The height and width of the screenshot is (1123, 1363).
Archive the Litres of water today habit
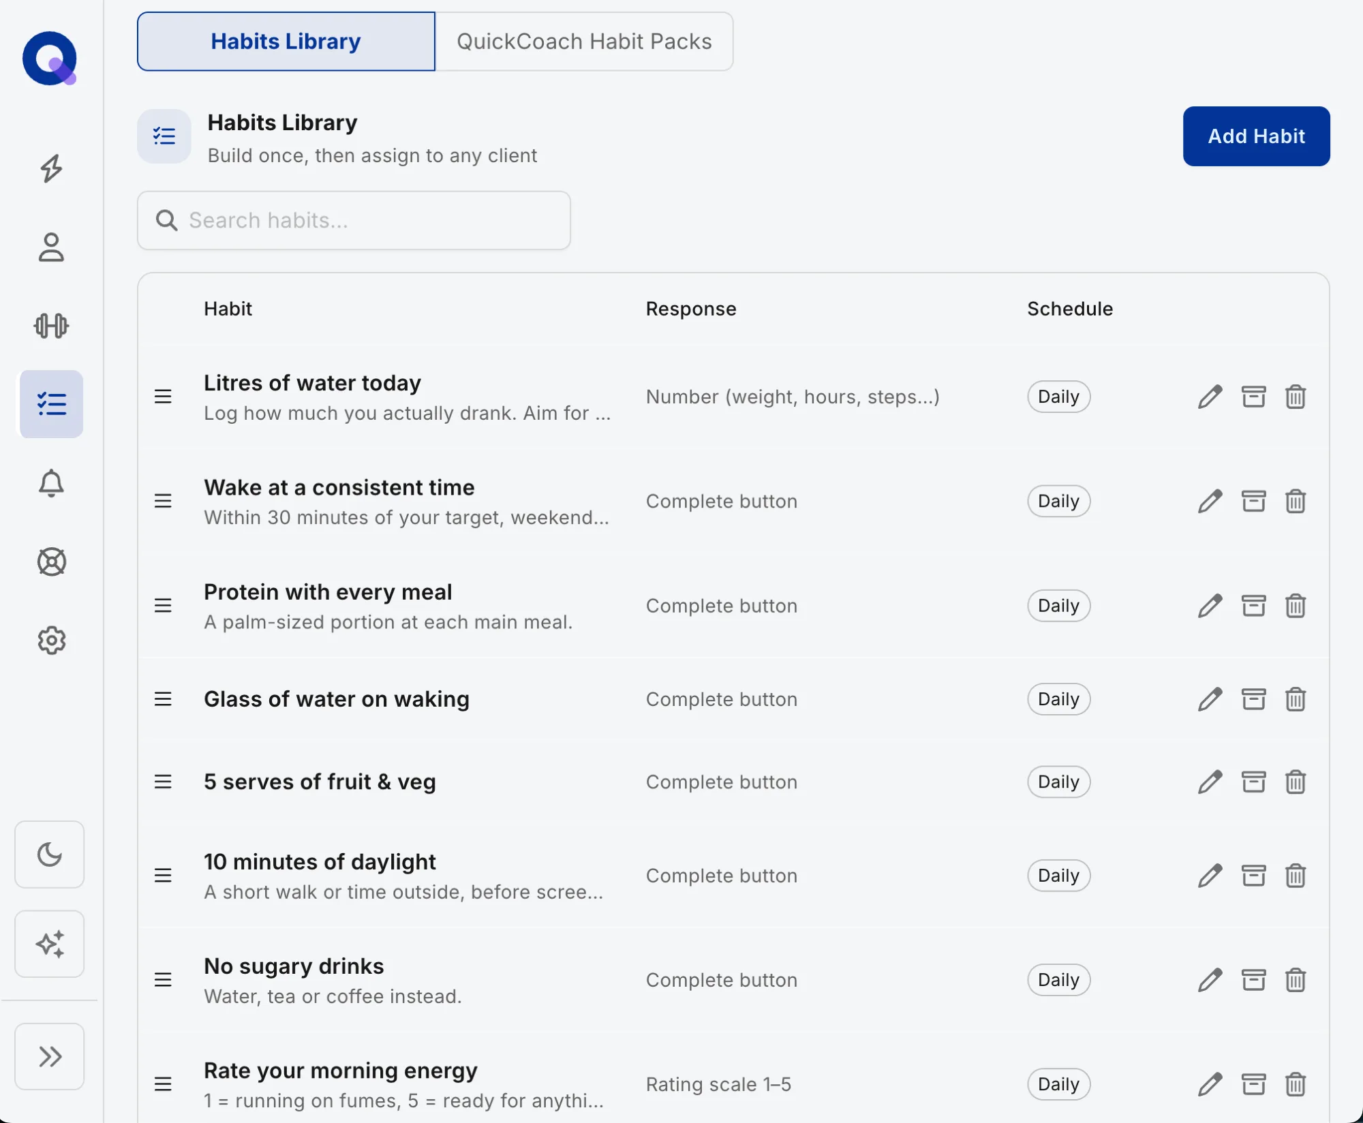(x=1253, y=397)
